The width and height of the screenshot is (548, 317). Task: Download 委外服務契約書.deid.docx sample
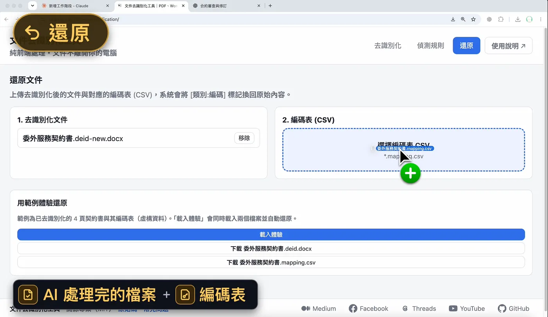pyautogui.click(x=271, y=249)
